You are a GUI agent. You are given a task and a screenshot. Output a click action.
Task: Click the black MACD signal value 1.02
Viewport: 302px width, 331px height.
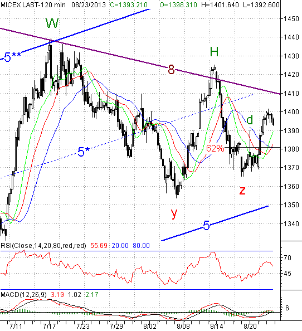[75, 294]
